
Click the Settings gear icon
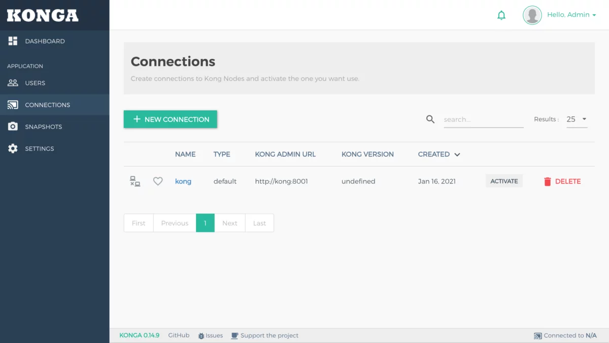click(x=13, y=149)
